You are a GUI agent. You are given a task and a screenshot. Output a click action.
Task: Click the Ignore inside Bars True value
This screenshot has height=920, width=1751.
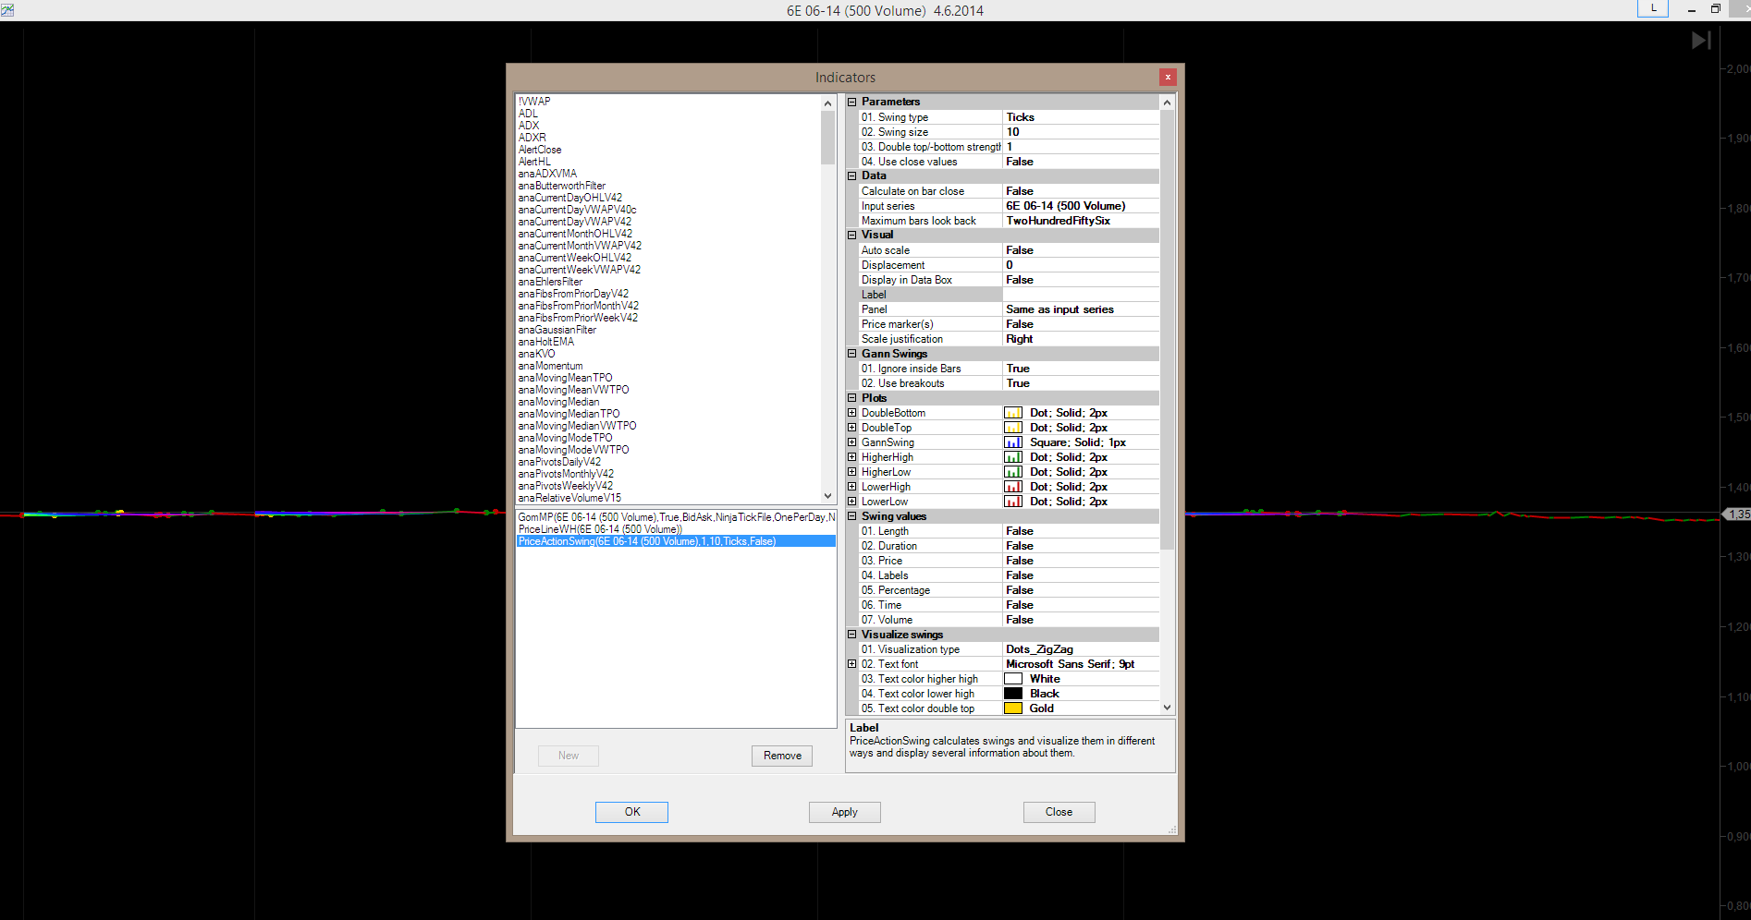[x=1081, y=369]
